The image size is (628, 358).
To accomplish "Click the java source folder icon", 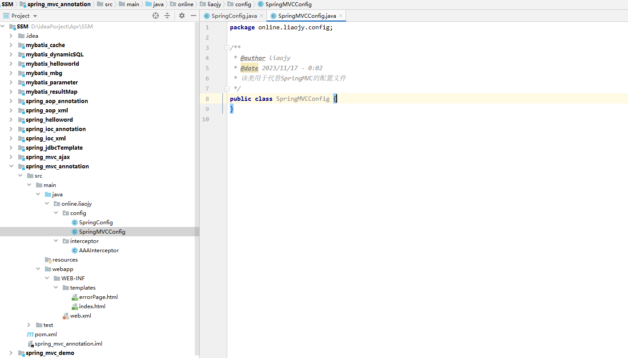I will click(x=48, y=195).
